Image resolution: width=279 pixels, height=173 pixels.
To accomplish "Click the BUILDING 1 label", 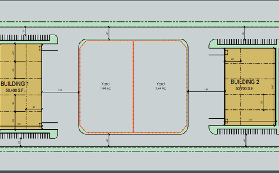I will click(x=15, y=84).
